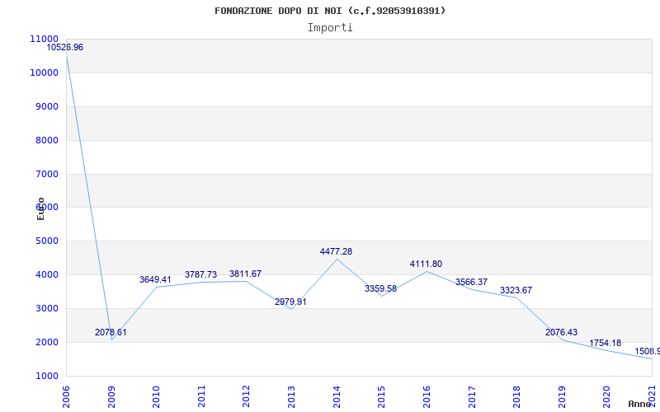Screen dimensions: 660x412
Task: Select the 3787.73 data label
Action: (200, 275)
